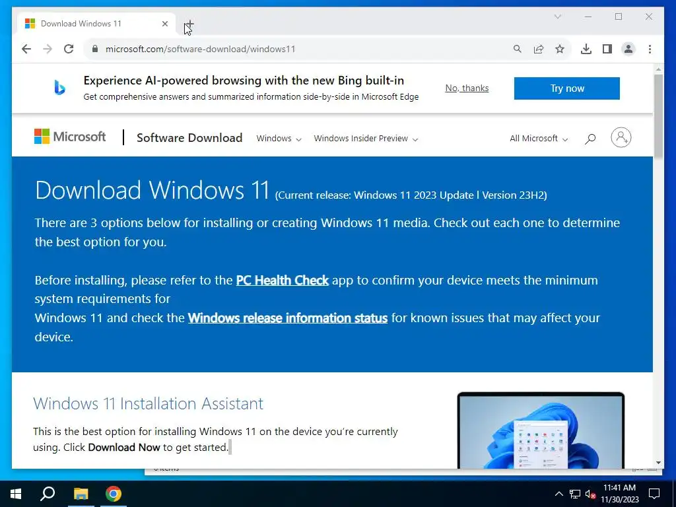Open Chrome's zoom magnifier icon in address bar
Screen dimensions: 676x507
tap(518, 49)
